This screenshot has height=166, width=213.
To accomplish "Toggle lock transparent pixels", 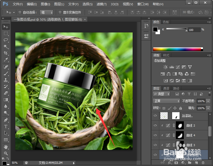I will [164, 108].
